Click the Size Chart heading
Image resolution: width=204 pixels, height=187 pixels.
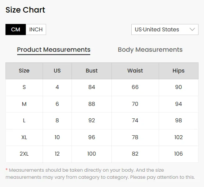25,10
